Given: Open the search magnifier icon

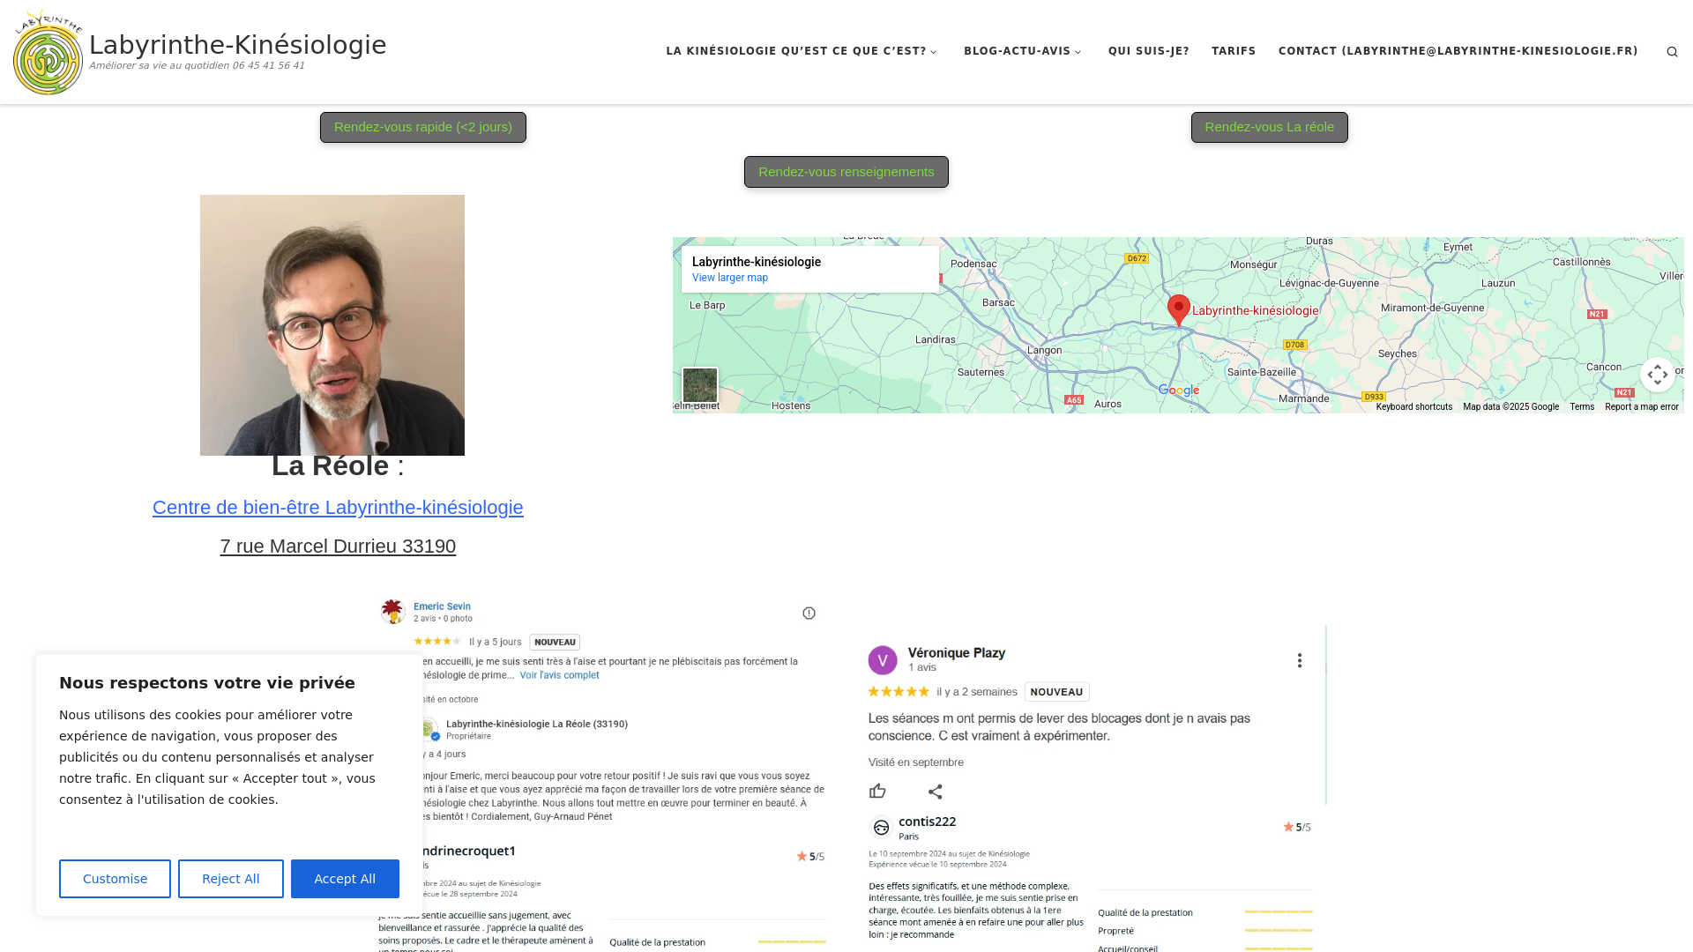Looking at the screenshot, I should click(1672, 52).
